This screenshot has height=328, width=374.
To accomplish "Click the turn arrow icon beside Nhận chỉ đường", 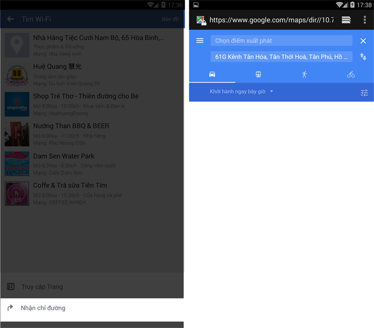I will click(10, 308).
